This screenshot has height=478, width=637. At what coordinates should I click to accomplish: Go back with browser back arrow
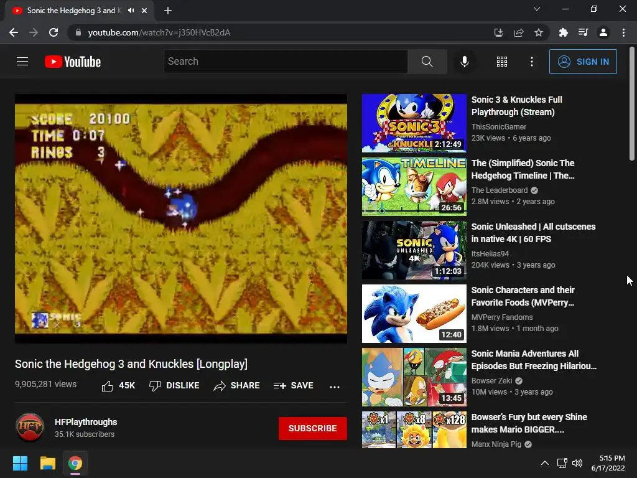pyautogui.click(x=14, y=32)
